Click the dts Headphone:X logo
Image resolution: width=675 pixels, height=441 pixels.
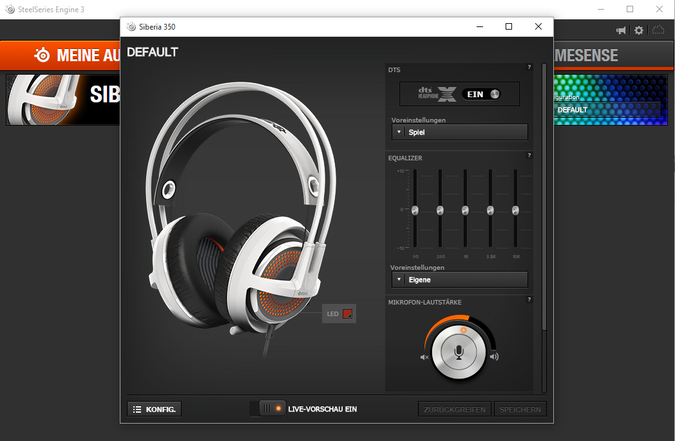tap(437, 94)
